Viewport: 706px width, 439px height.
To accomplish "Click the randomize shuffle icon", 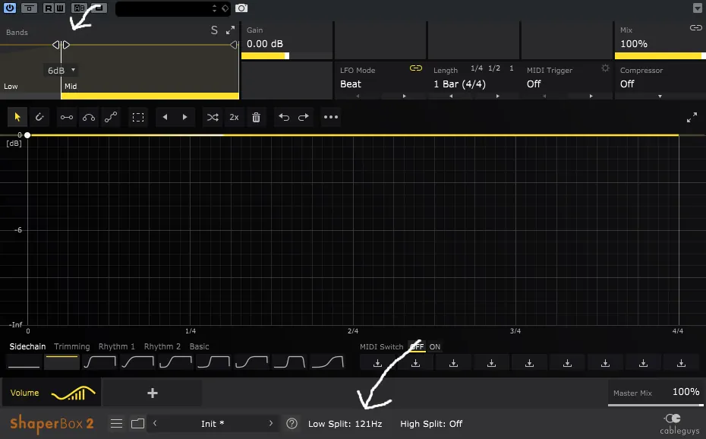I will click(213, 117).
